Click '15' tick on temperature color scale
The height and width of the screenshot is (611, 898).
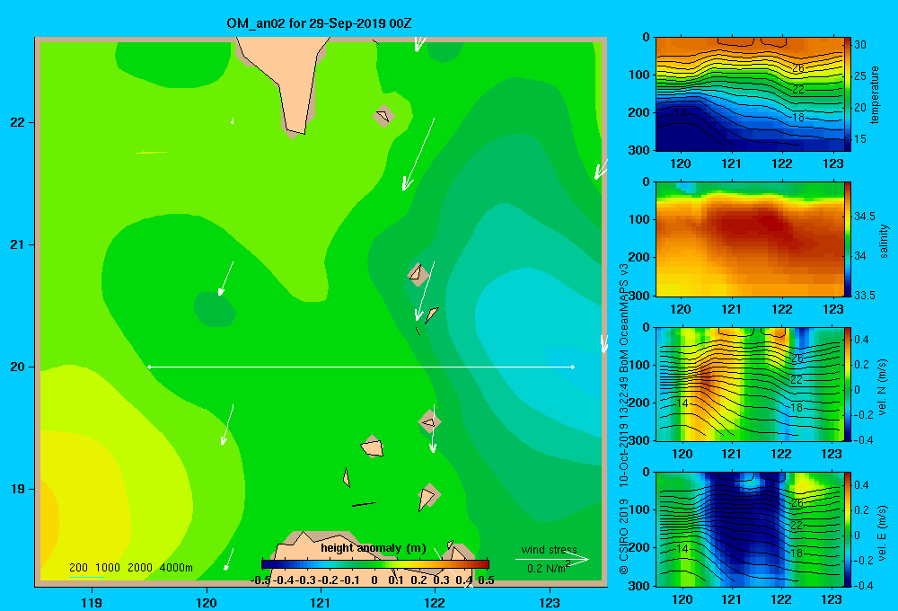pos(860,139)
